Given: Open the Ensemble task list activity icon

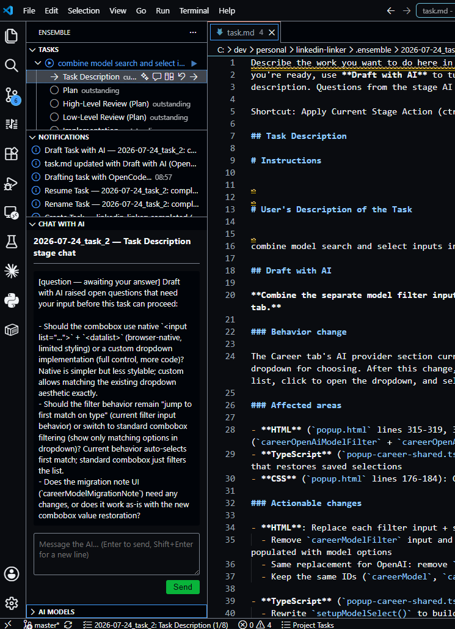Looking at the screenshot, I should [x=11, y=124].
